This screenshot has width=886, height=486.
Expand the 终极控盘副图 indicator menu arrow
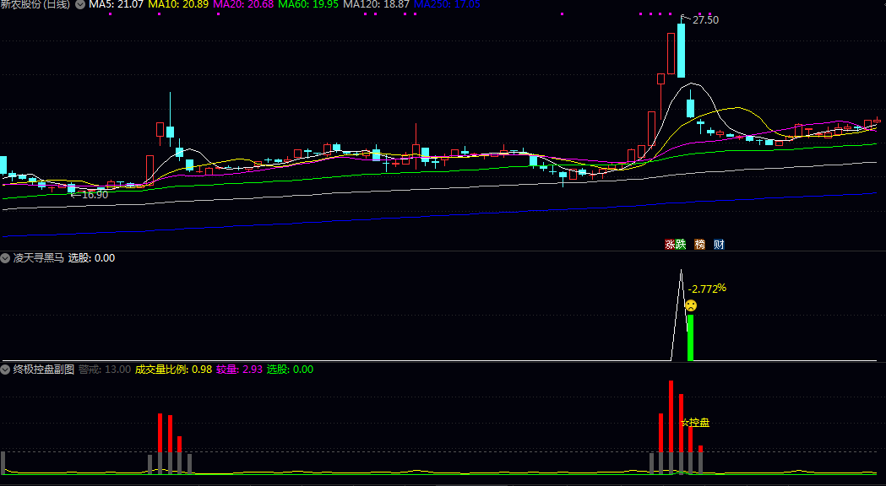click(5, 370)
